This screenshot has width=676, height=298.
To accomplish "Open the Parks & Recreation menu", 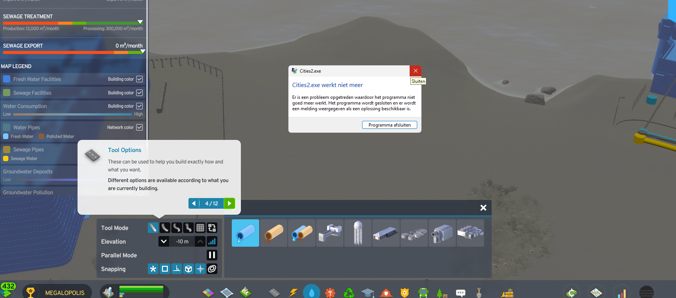I will (x=442, y=292).
